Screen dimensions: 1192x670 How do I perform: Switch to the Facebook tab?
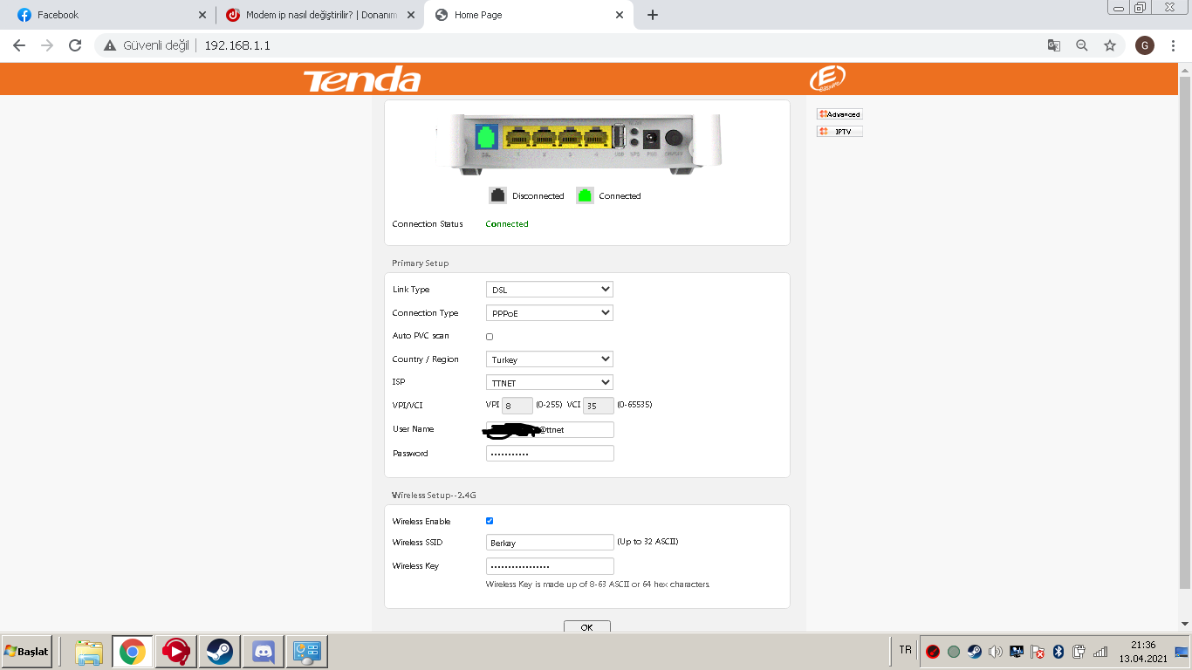108,15
